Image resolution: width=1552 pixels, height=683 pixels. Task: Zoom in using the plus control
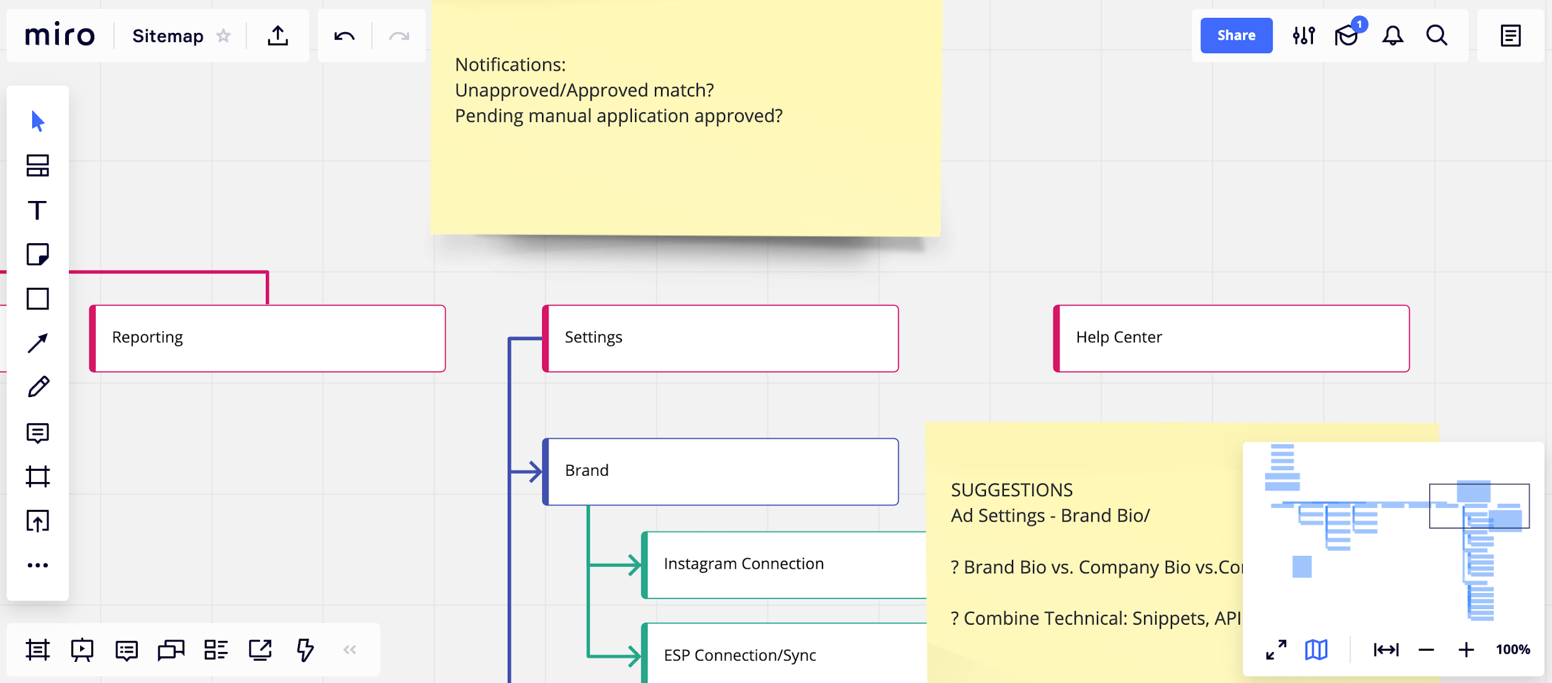coord(1466,650)
